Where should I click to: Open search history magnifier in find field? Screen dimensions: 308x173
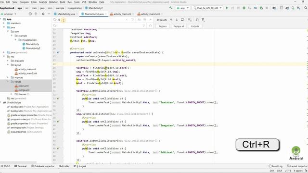tap(55, 20)
